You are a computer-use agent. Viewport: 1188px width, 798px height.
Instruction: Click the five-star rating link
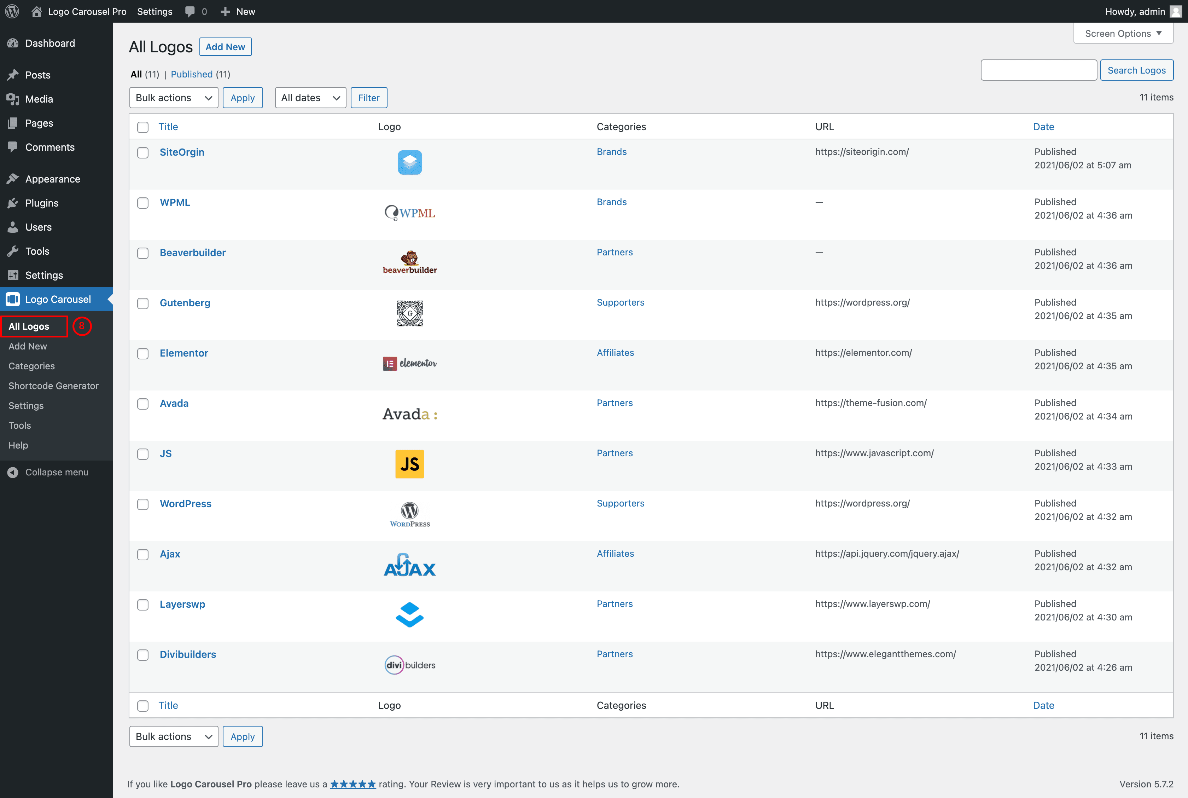[353, 784]
